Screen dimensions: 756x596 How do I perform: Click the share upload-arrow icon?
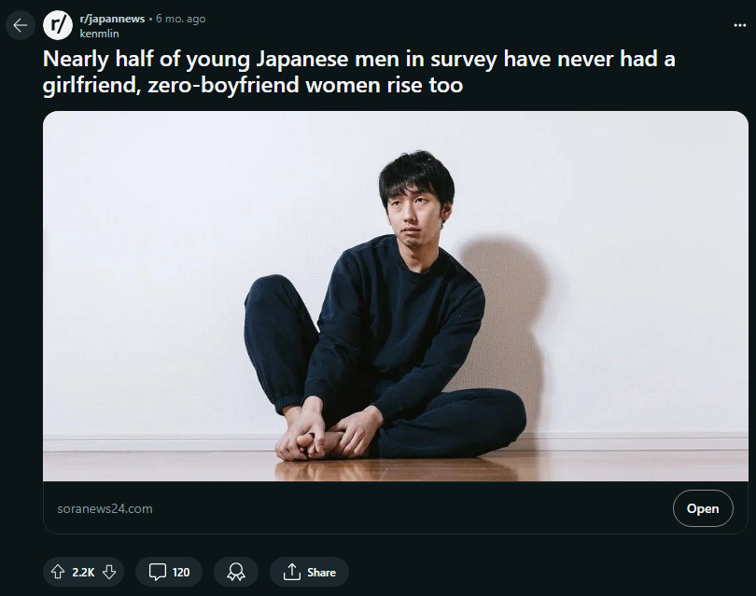click(x=292, y=572)
